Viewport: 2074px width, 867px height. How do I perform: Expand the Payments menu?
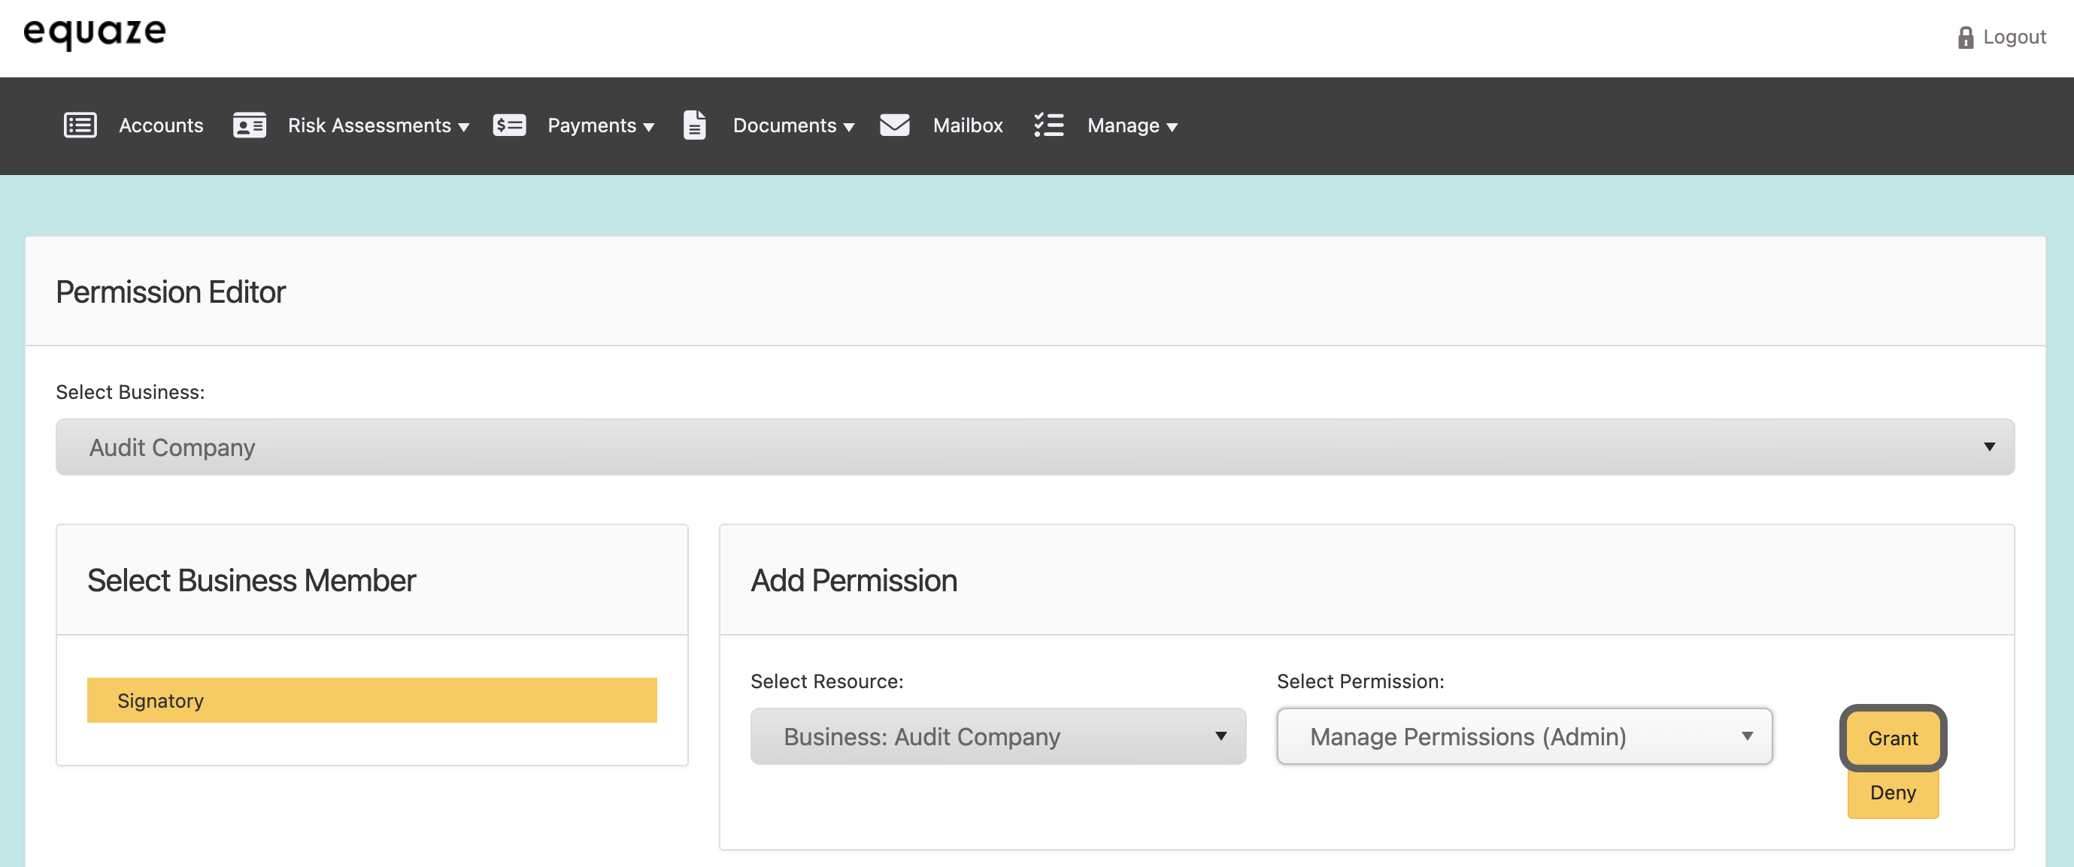tap(600, 125)
